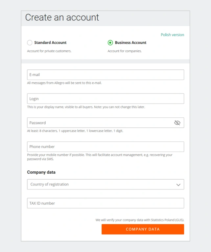Click the "Create an account" heading

[62, 17]
